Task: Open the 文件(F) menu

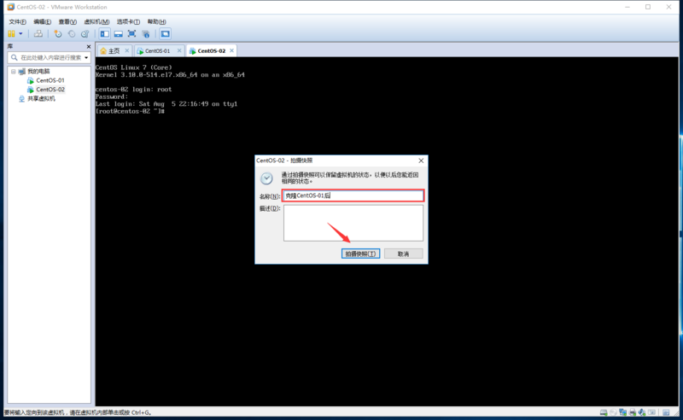Action: click(x=17, y=22)
